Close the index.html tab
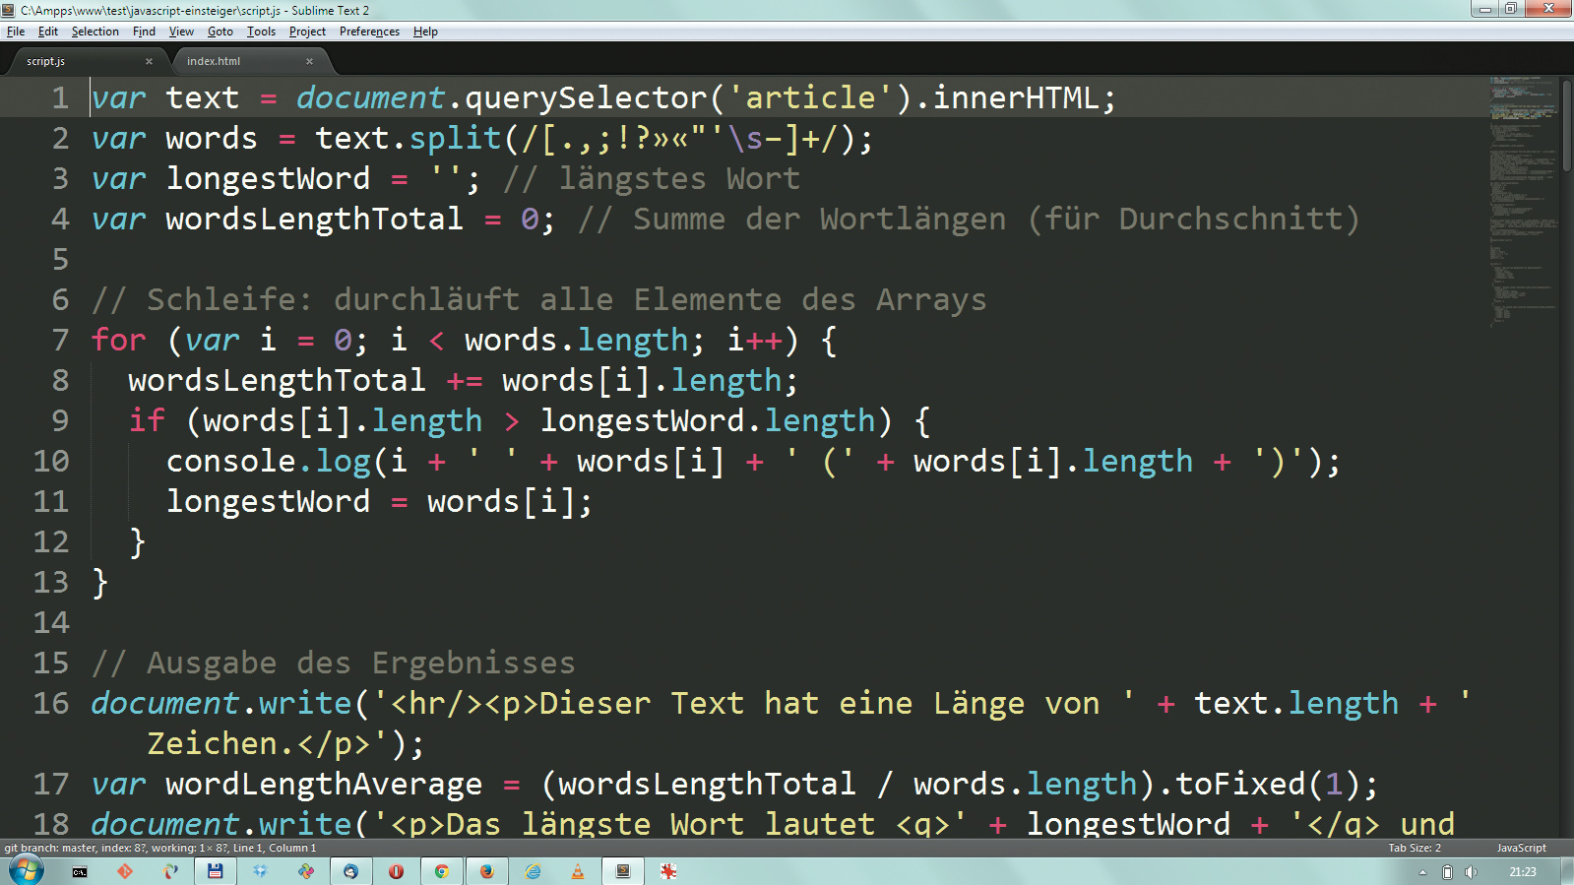Viewport: 1574px width, 885px height. pos(309,61)
